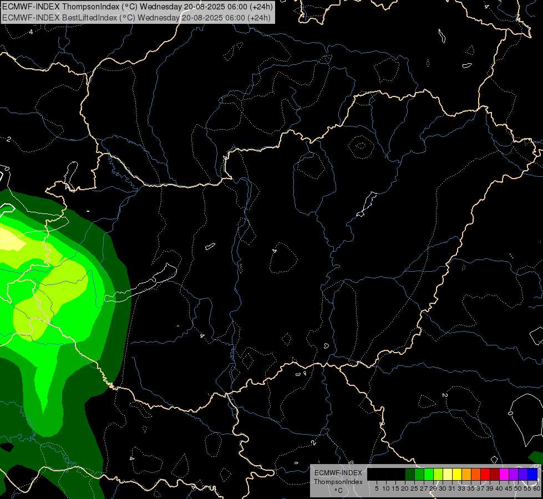
Task: Click the legend tick value '10'
Action: pos(386,488)
